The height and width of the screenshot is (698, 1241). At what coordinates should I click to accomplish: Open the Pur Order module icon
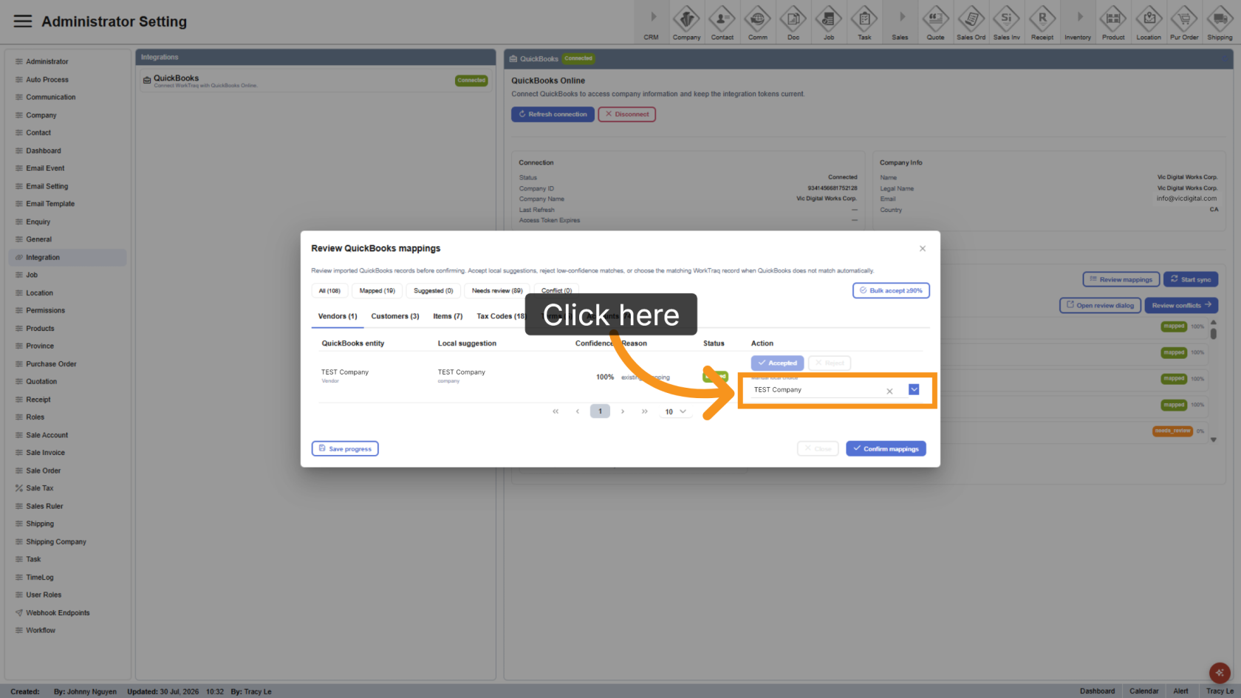click(x=1184, y=22)
